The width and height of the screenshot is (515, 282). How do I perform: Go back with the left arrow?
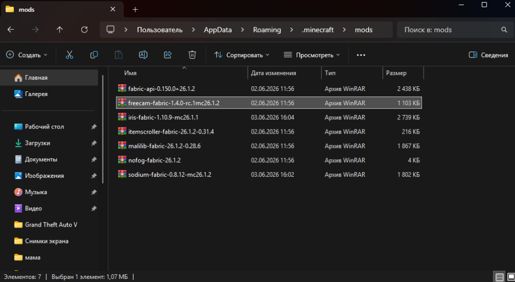click(11, 30)
